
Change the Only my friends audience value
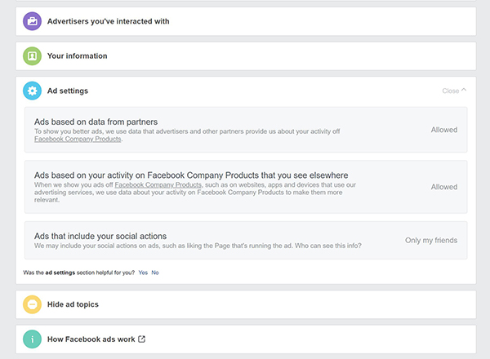[x=431, y=241]
